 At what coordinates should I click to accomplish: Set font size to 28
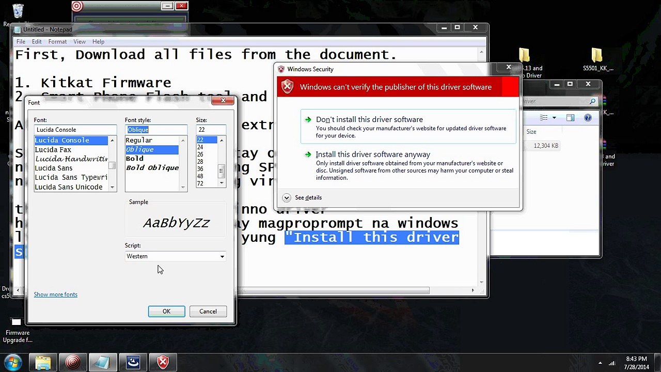click(207, 162)
